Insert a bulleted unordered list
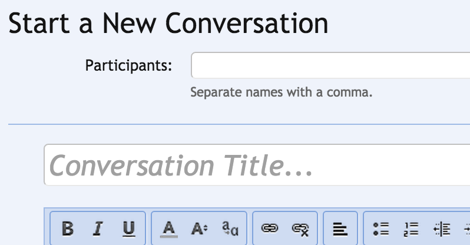The height and width of the screenshot is (245, 470). tap(381, 229)
